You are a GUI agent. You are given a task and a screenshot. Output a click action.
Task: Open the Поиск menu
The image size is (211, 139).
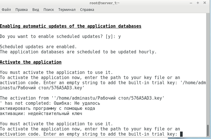pyautogui.click(x=49, y=9)
